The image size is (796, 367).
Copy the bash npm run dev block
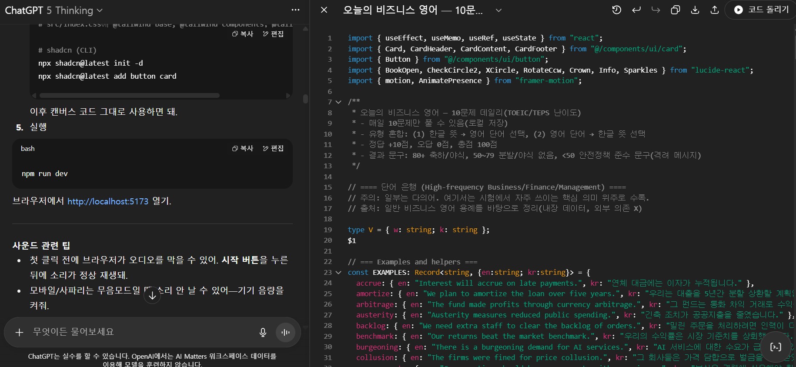(243, 148)
